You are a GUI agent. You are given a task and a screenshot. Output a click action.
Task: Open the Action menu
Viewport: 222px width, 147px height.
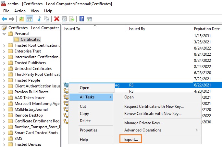coord(20,11)
